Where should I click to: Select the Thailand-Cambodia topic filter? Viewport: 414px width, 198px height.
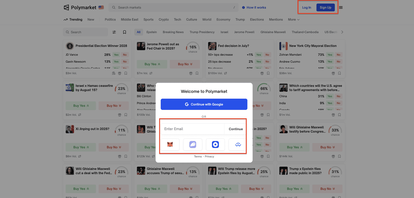(x=305, y=32)
